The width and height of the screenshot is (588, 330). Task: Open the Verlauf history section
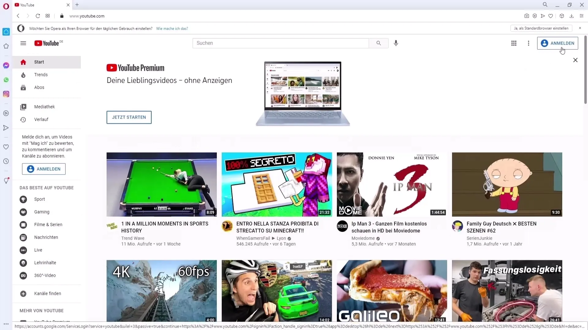pos(41,119)
